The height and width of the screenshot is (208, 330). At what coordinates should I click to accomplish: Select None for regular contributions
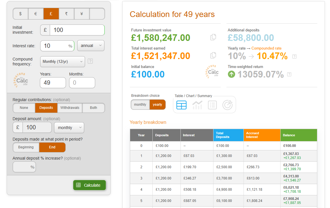24,108
